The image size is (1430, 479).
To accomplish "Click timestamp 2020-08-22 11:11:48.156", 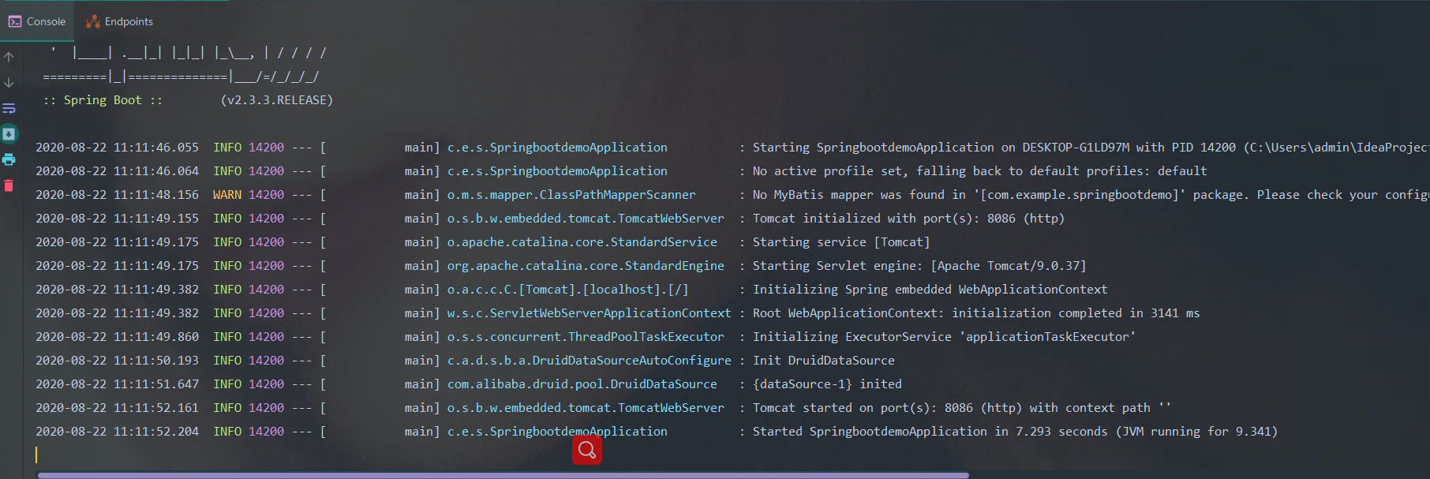I will (118, 195).
